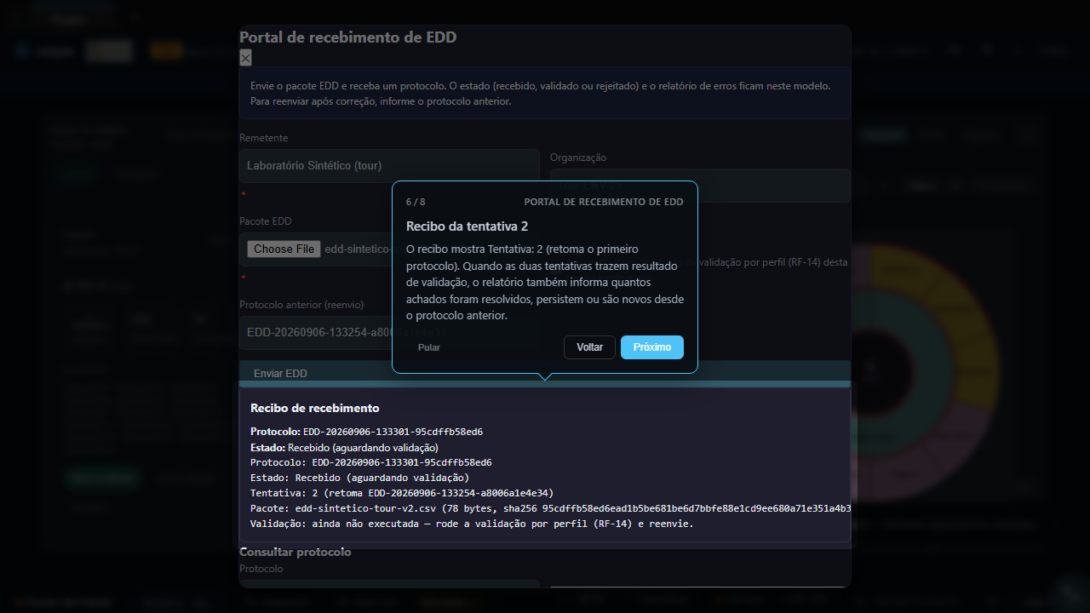
Task: Select the 'Tentativa: 2 (retoma…' receipt line
Action: coord(402,493)
